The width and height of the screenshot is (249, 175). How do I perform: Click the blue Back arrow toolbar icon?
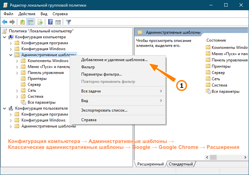pos(5,22)
